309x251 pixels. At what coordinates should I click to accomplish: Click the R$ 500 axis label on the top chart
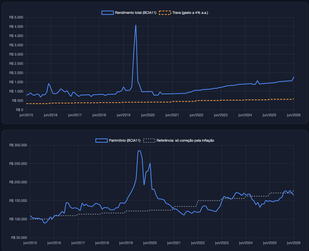[18, 101]
